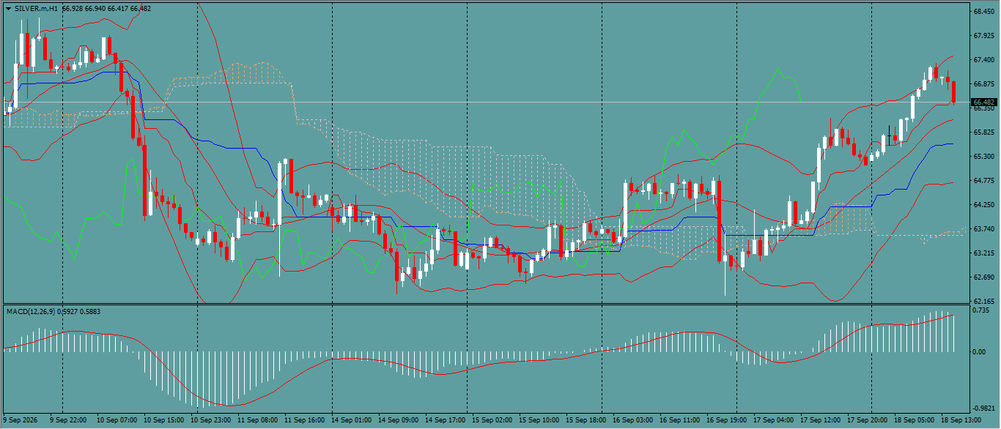Click the 0.735 MACD scale value
This screenshot has width=1001, height=429.
coord(980,310)
